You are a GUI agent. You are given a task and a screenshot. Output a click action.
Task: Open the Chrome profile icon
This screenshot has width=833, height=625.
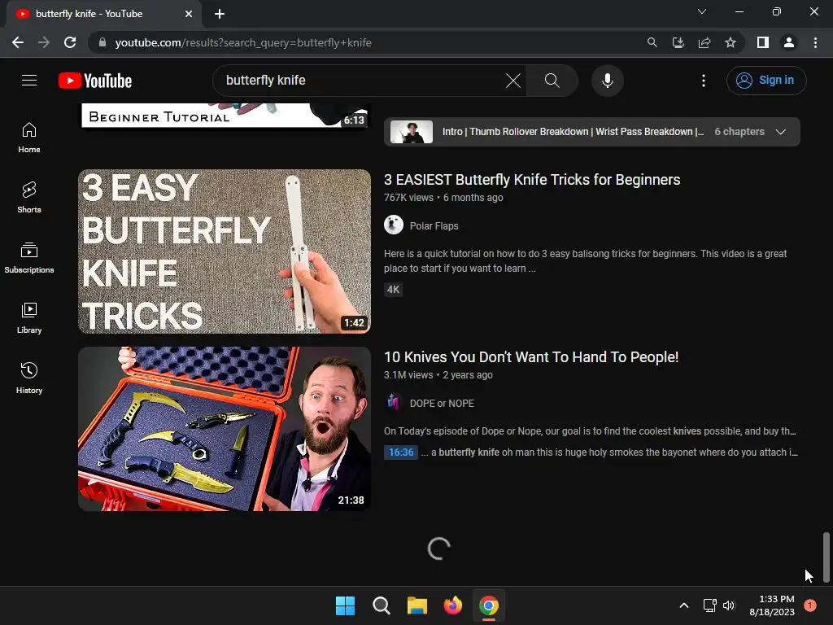[789, 42]
